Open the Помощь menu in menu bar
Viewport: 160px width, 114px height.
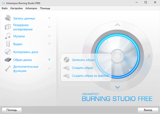(x=45, y=8)
